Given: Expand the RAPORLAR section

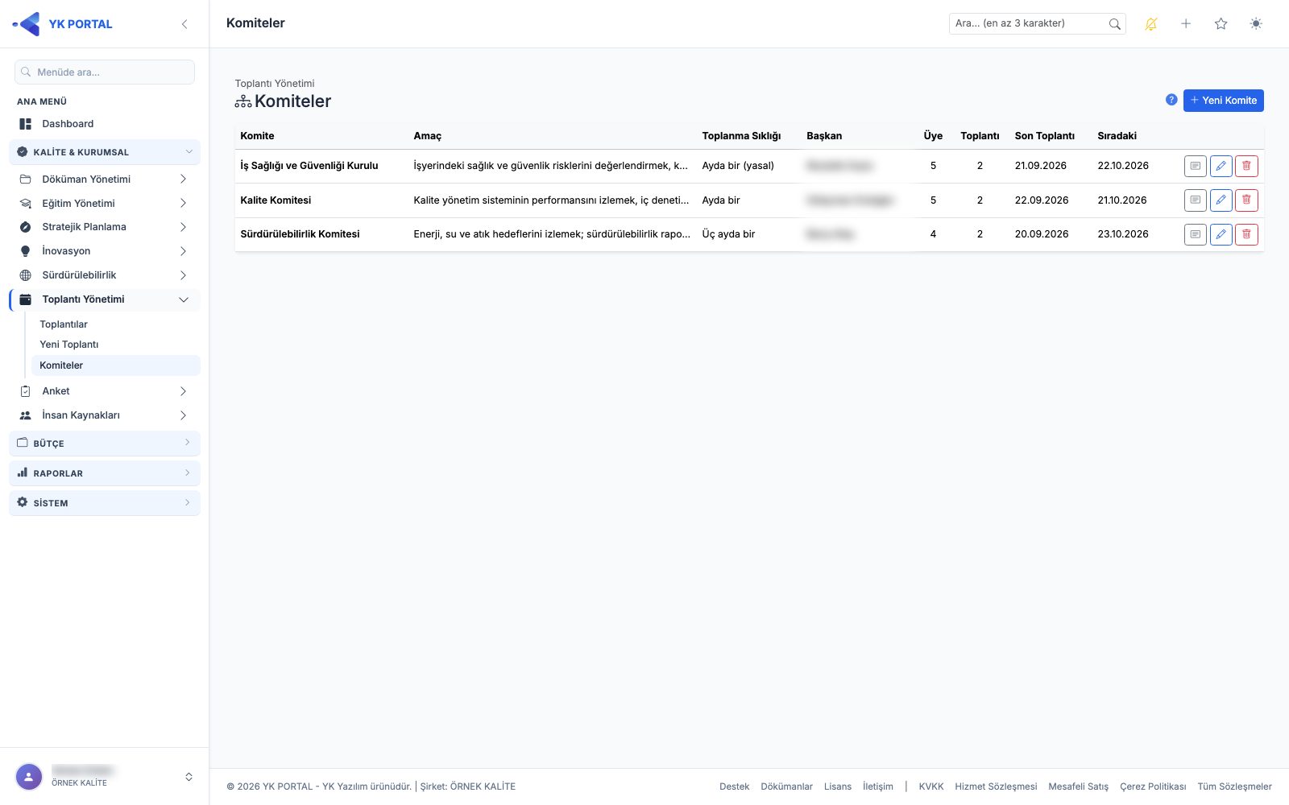Looking at the screenshot, I should pyautogui.click(x=105, y=473).
